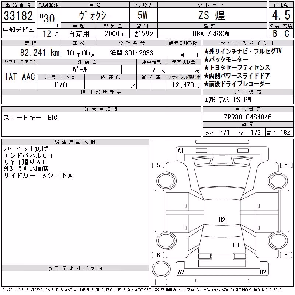This screenshot has width=295, height=295.
Task: Click seating capacity 7 人
Action: click(159, 70)
